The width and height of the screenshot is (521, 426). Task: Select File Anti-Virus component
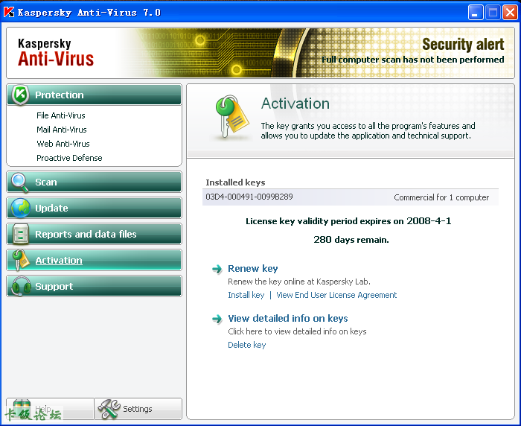point(61,115)
